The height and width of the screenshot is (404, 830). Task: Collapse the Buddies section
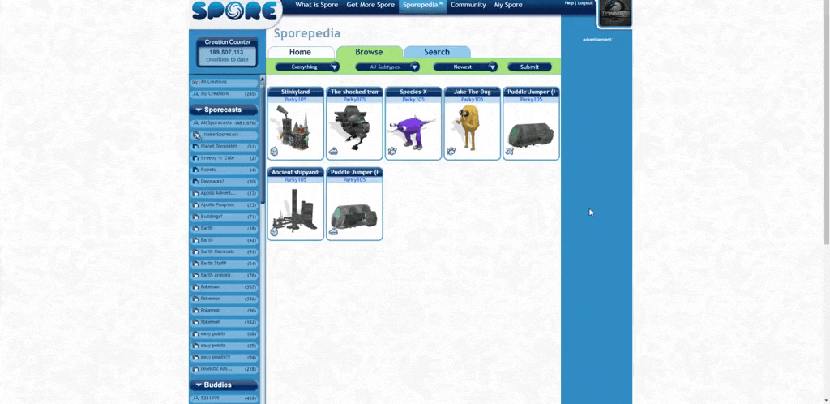198,385
